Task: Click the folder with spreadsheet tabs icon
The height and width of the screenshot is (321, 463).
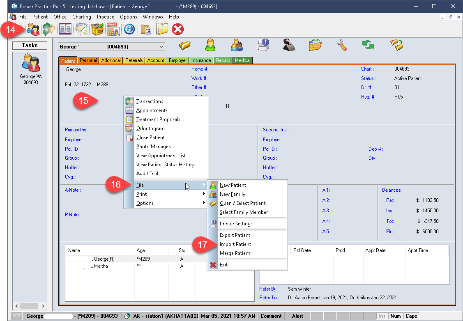Action: [315, 45]
